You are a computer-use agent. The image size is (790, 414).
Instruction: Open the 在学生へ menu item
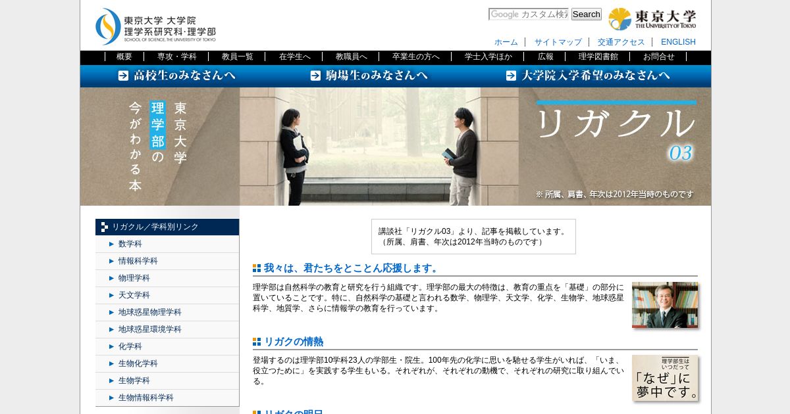295,57
